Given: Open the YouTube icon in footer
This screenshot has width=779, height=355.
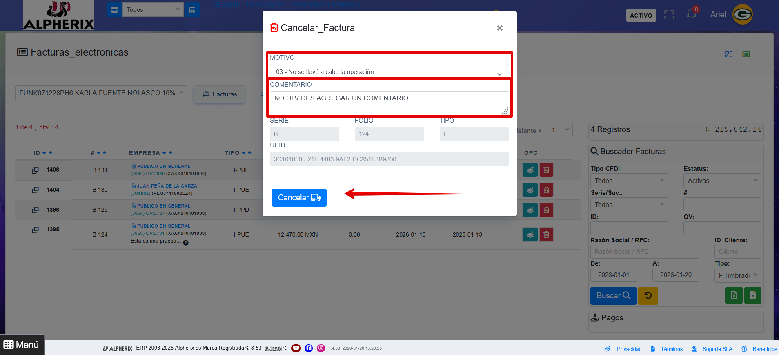Looking at the screenshot, I should click(x=296, y=348).
